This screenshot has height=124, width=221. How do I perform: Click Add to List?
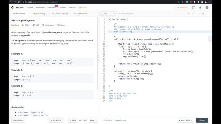click(48, 25)
